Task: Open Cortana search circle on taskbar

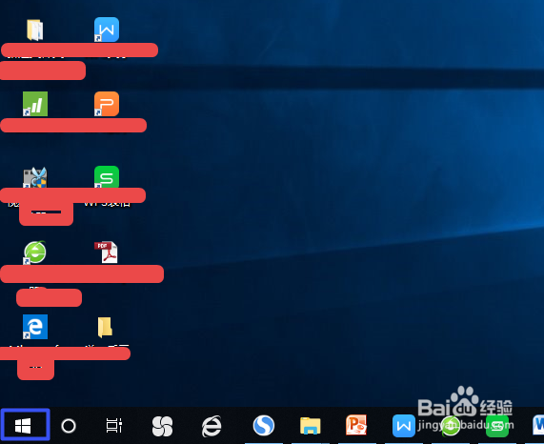Action: point(69,426)
